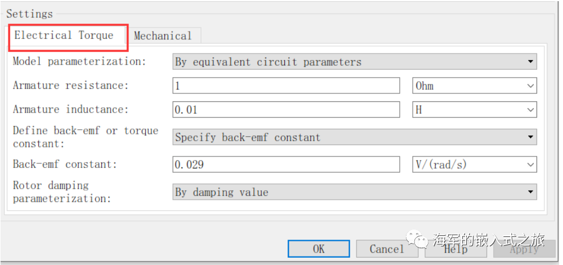The image size is (563, 265).
Task: Click the Back-emf constant value field
Action: 286,165
